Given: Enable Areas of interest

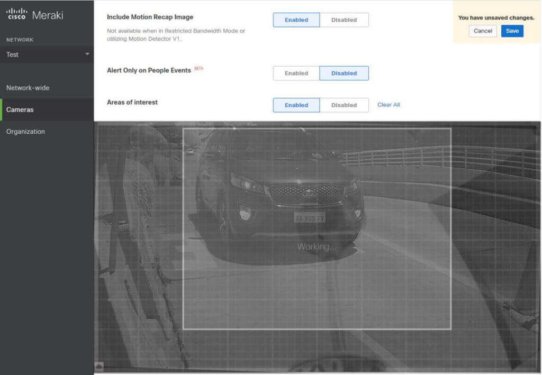Looking at the screenshot, I should pyautogui.click(x=296, y=105).
